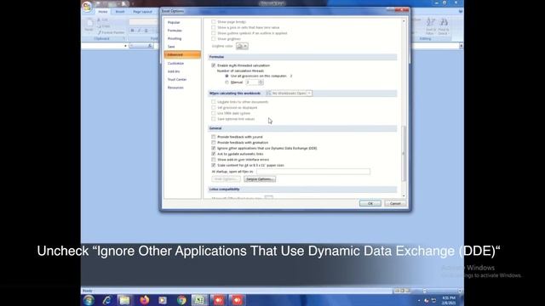
Task: Close the Excel Options dialog
Action: (x=403, y=10)
